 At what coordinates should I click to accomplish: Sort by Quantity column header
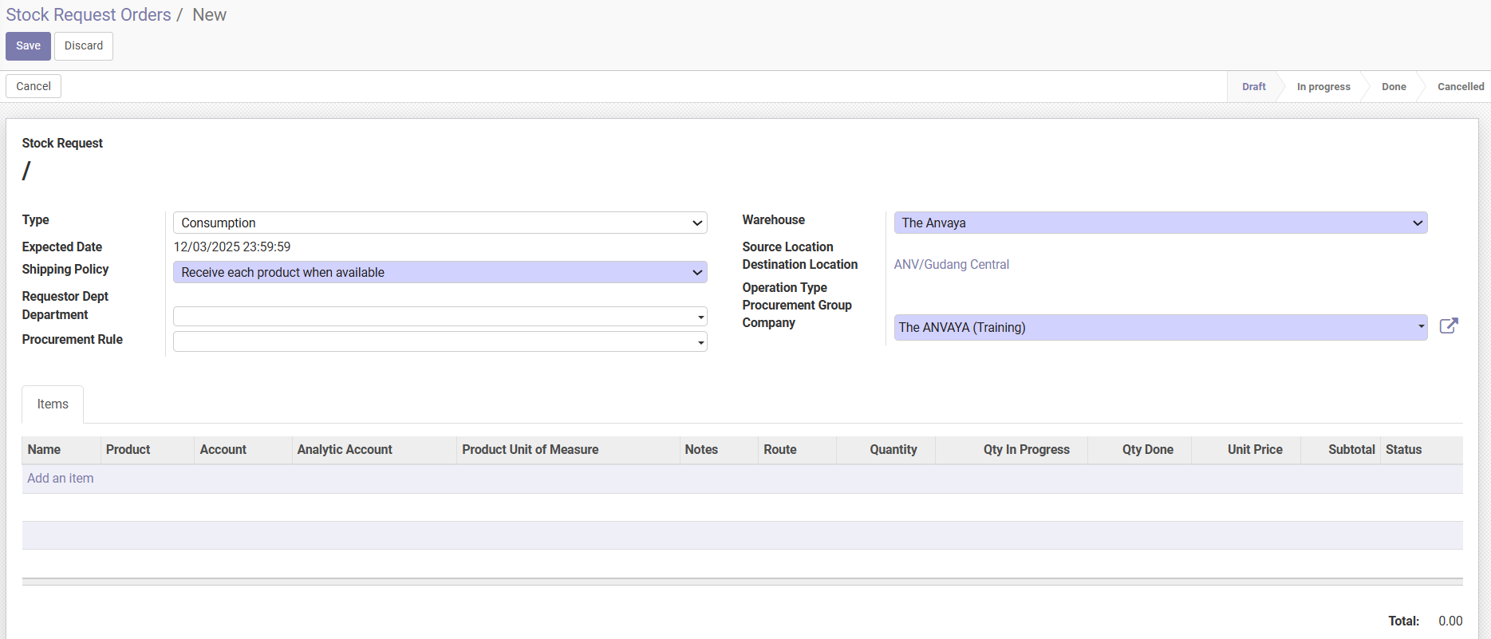point(893,450)
